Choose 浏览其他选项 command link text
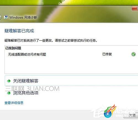This screenshot has width=138, height=120. pos(26,93)
